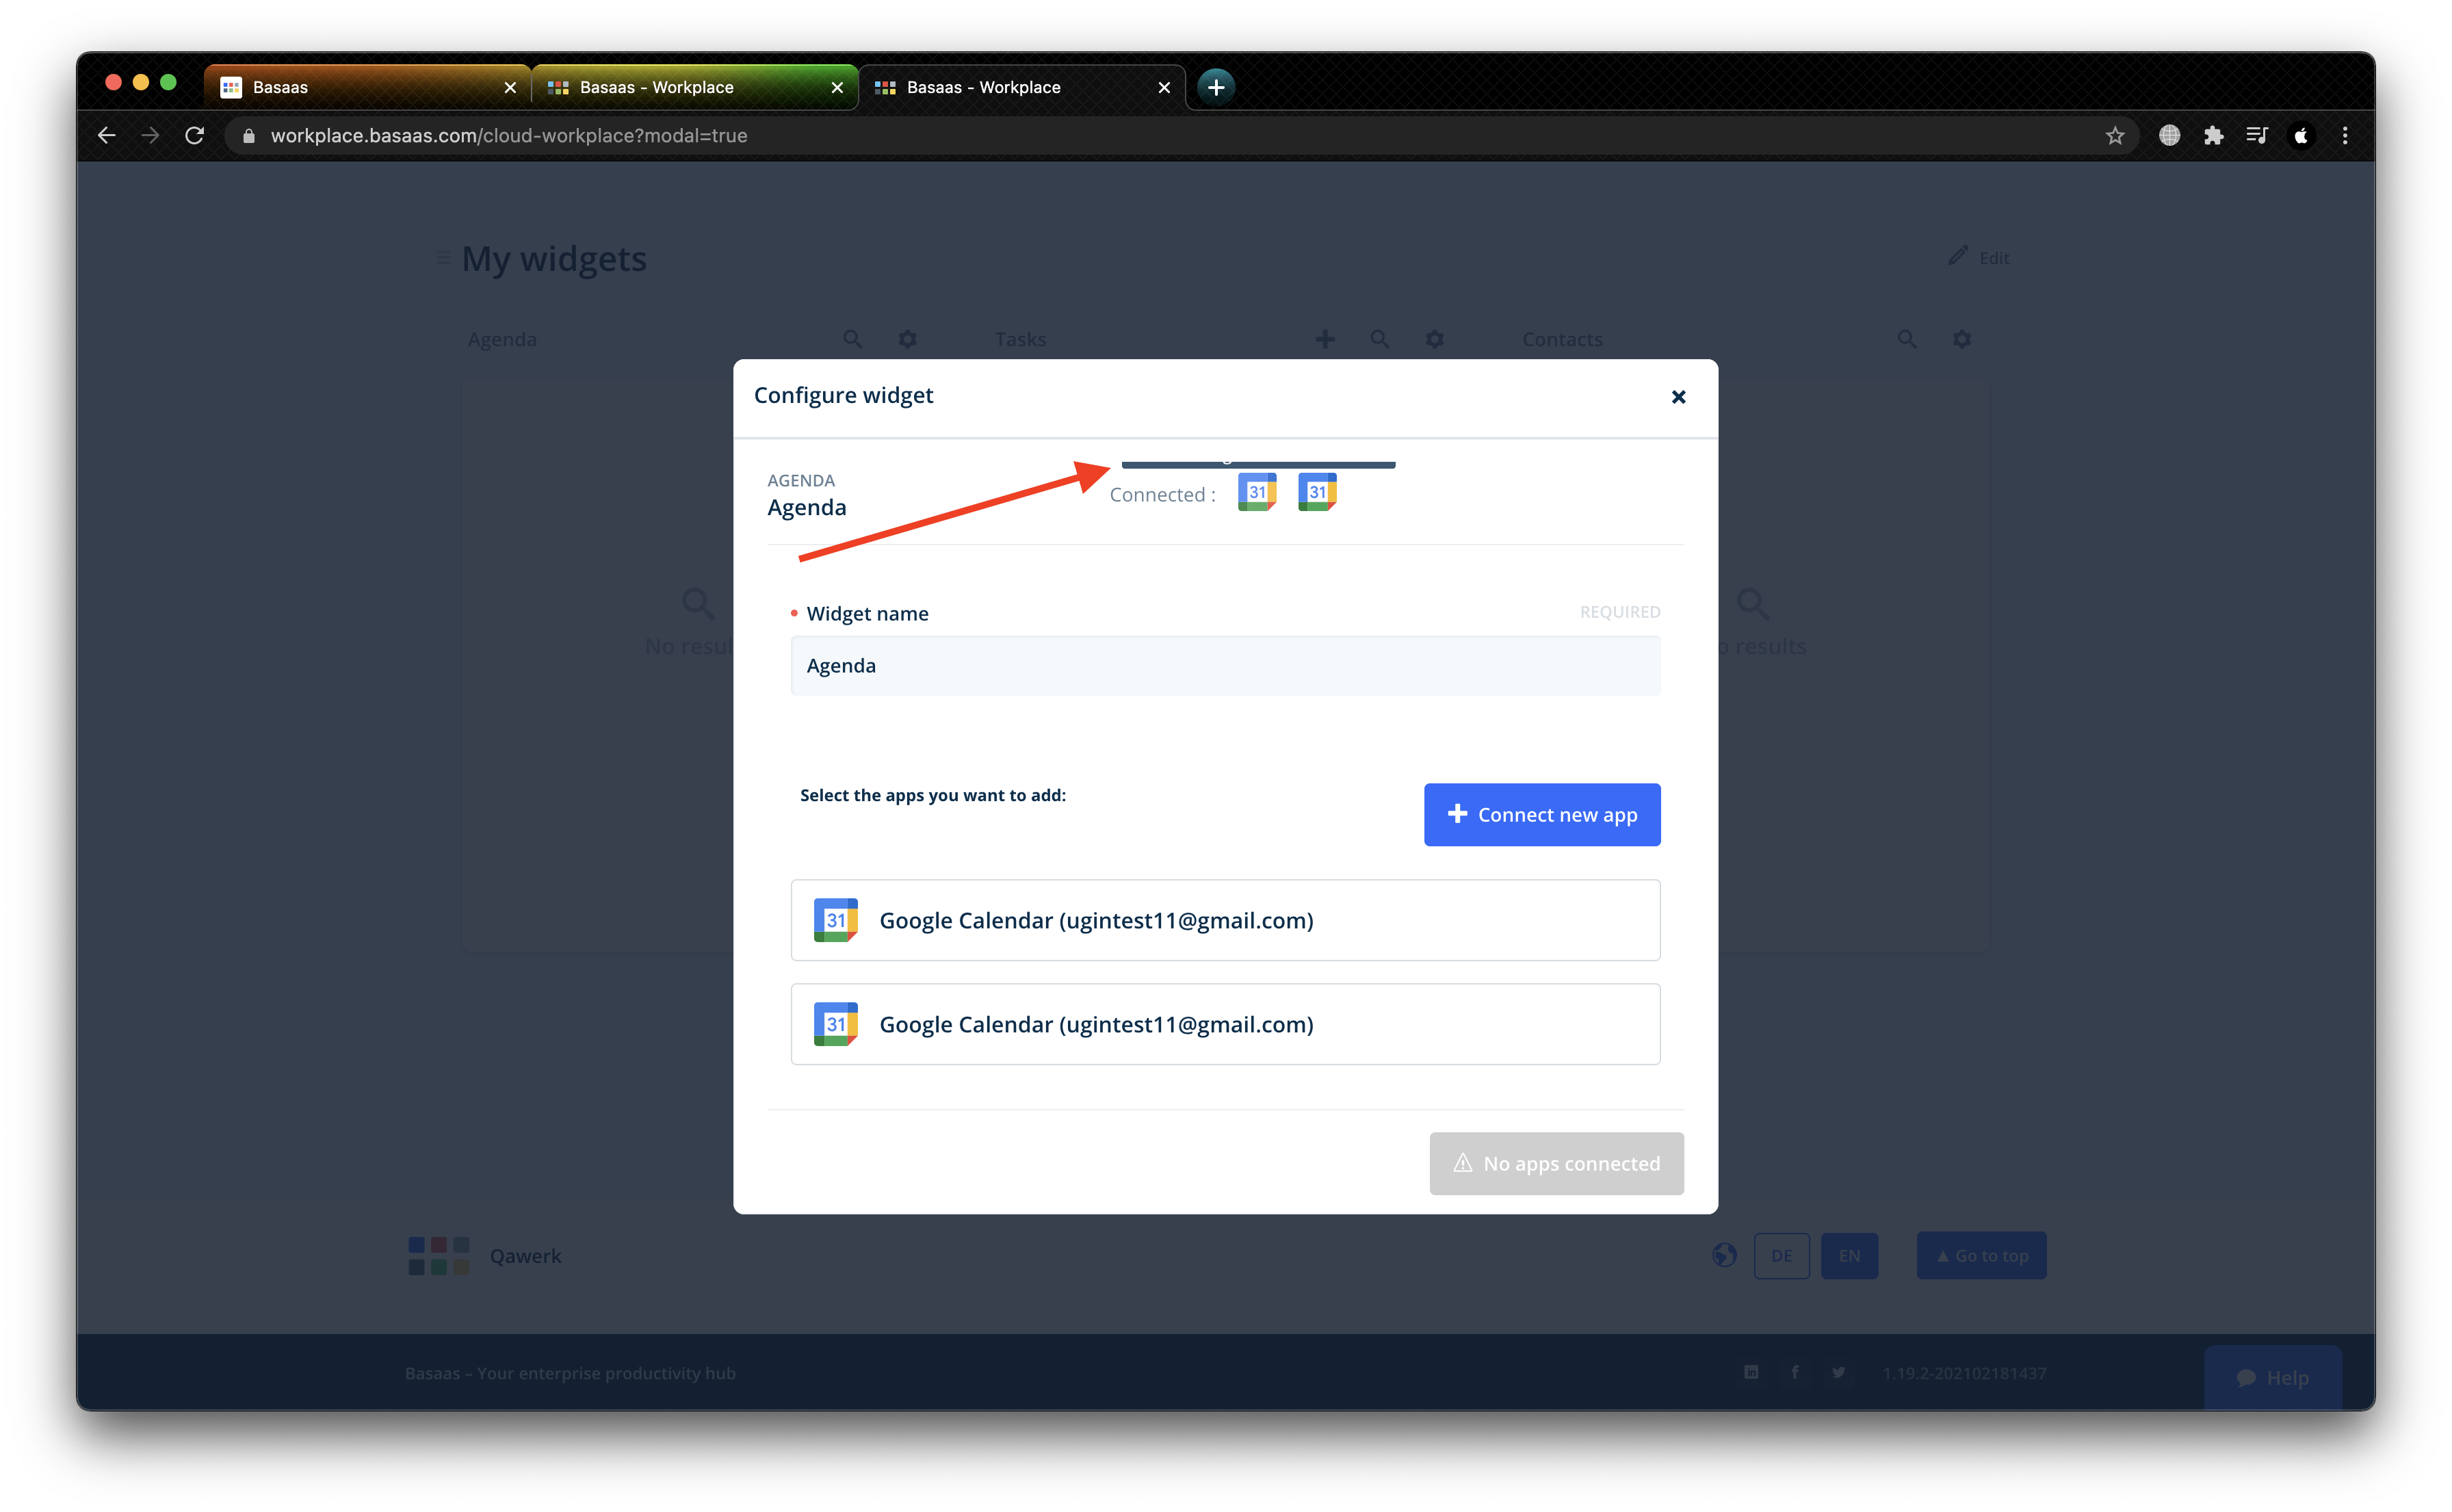2452x1512 pixels.
Task: Add a task with the Tasks plus icon
Action: [x=1325, y=339]
